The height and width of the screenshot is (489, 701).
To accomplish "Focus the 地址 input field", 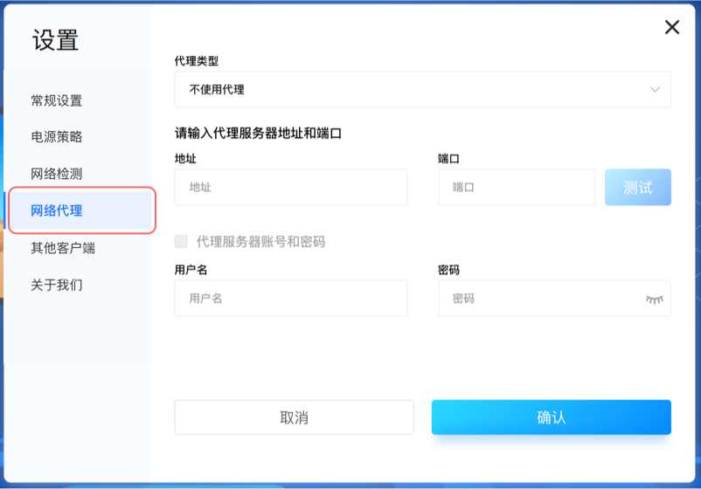I will [291, 187].
